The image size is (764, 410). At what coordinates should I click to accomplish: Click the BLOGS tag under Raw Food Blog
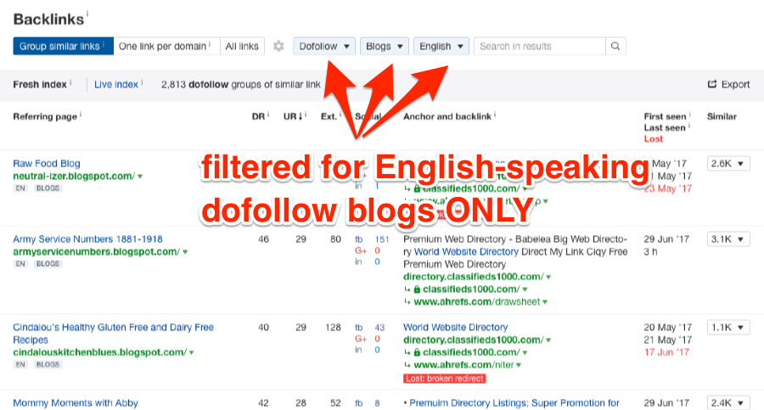[48, 188]
